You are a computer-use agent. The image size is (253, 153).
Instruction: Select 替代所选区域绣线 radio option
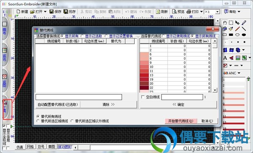[38, 121]
